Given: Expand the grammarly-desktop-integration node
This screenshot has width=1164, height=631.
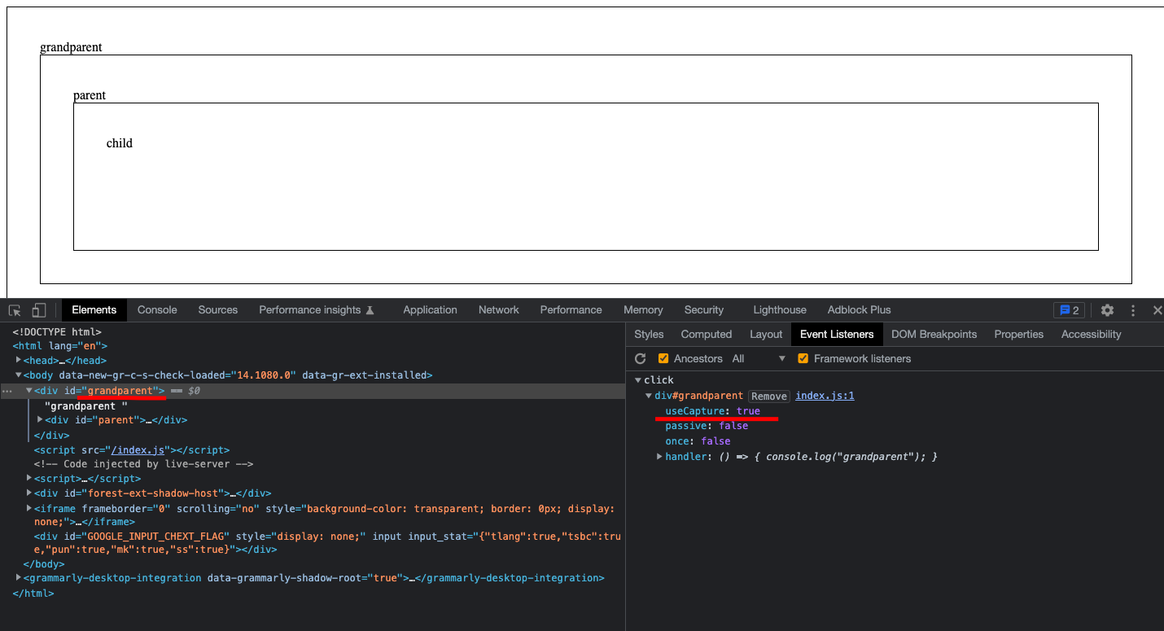Looking at the screenshot, I should click(x=19, y=578).
